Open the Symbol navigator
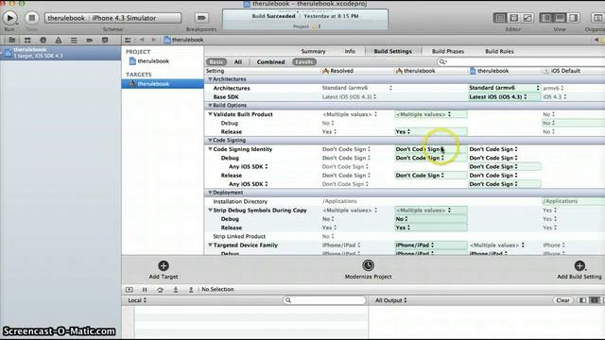The height and width of the screenshot is (340, 605). coord(27,40)
